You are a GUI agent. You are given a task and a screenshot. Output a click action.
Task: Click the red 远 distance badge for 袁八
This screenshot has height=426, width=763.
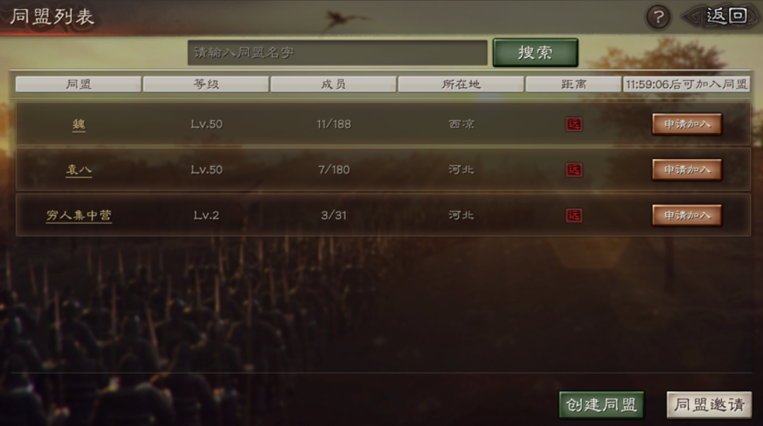click(574, 170)
